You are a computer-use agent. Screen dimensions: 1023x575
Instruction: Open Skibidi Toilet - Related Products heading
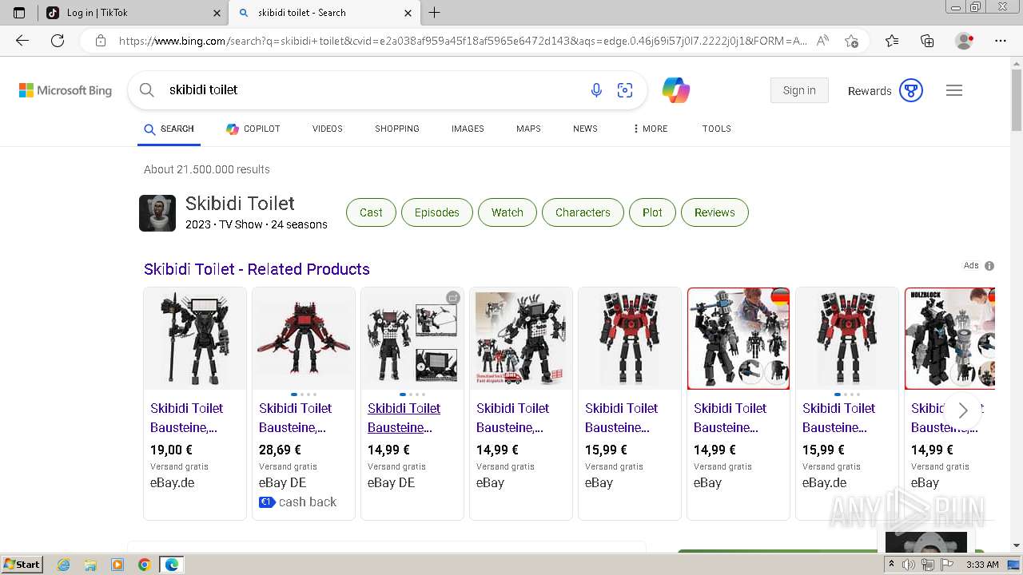(257, 269)
